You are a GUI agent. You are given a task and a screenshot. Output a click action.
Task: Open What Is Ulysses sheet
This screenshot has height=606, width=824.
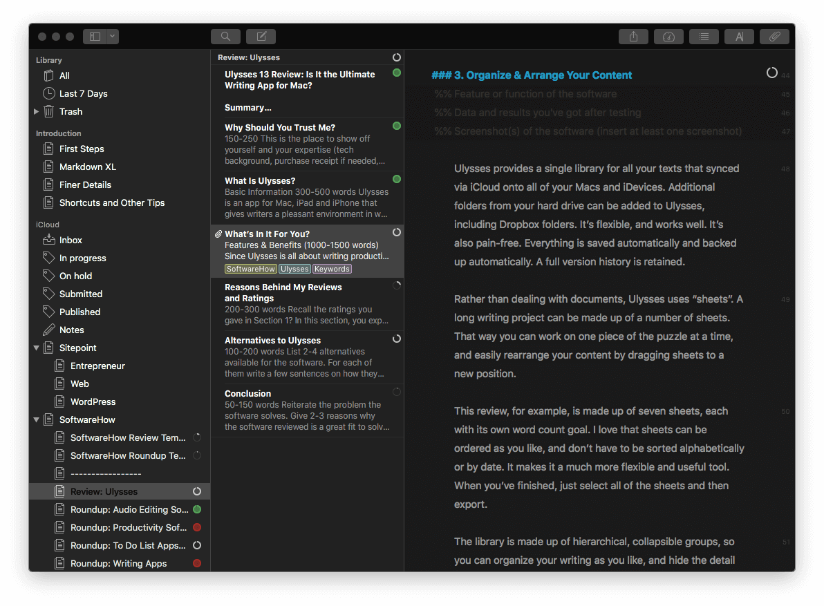click(x=308, y=198)
